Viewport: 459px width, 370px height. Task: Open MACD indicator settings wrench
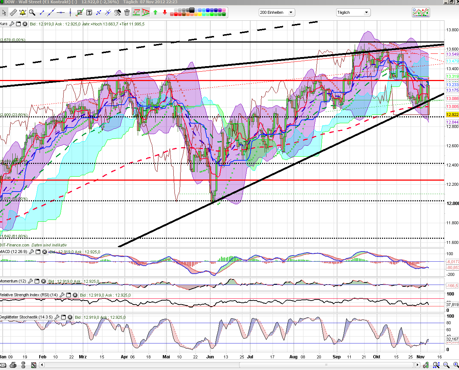coord(31,252)
